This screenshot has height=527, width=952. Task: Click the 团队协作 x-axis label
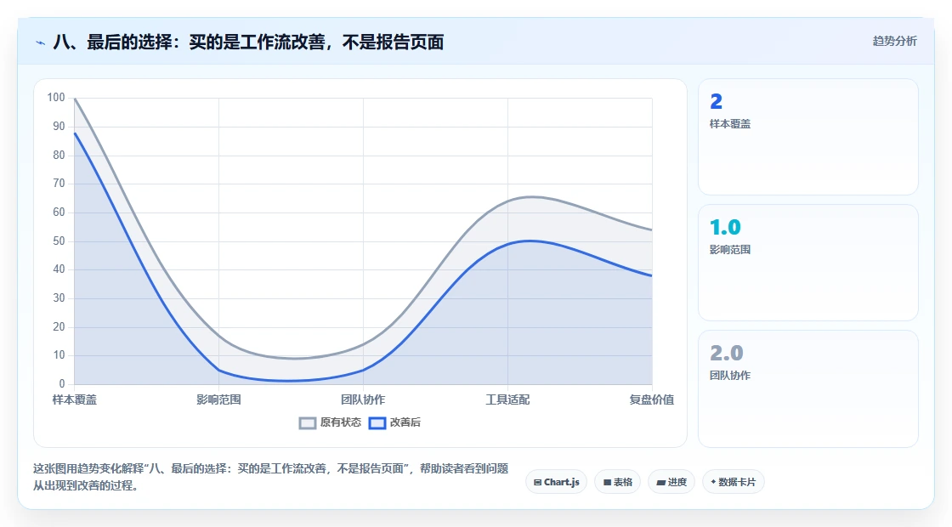point(363,399)
